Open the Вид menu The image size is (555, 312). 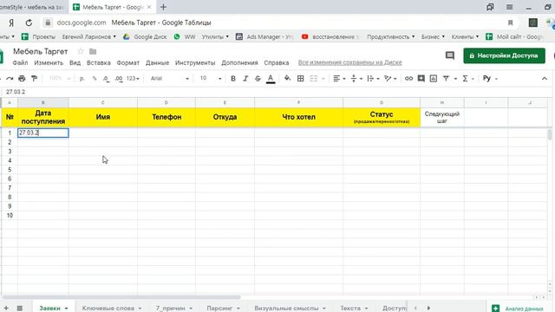click(x=75, y=62)
